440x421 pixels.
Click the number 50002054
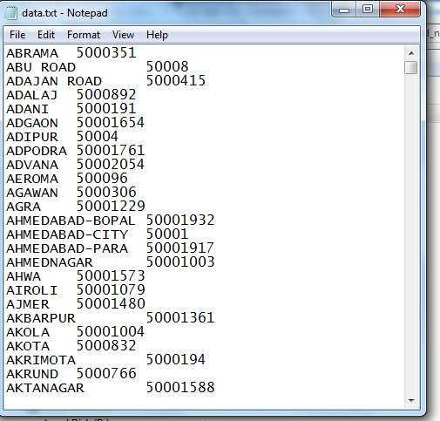tap(111, 165)
